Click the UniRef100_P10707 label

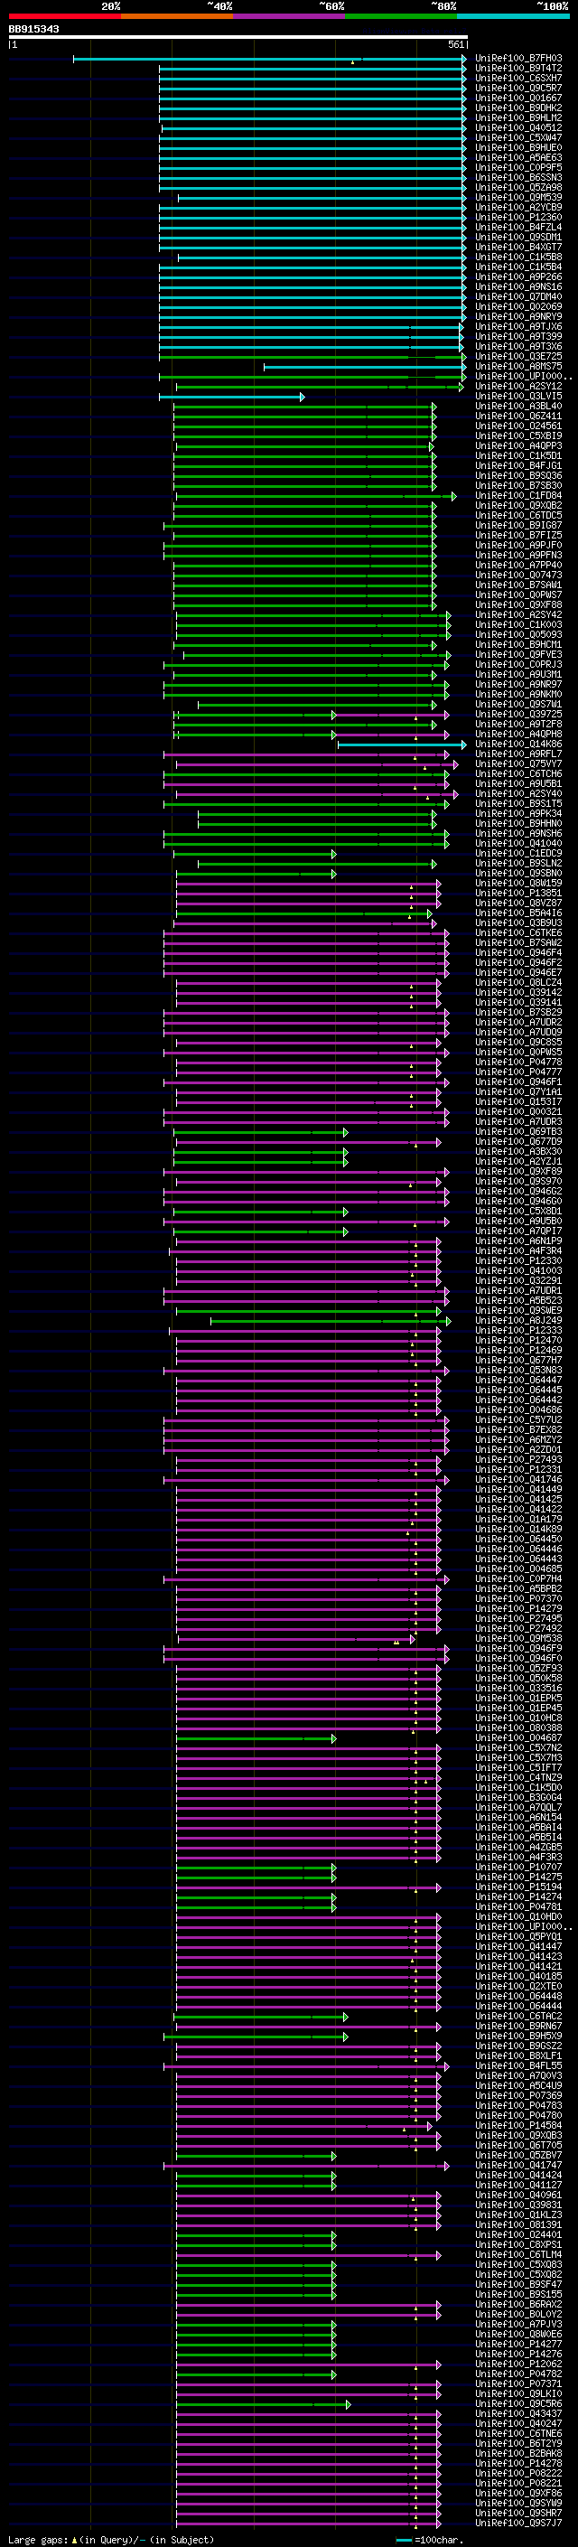click(x=517, y=1868)
